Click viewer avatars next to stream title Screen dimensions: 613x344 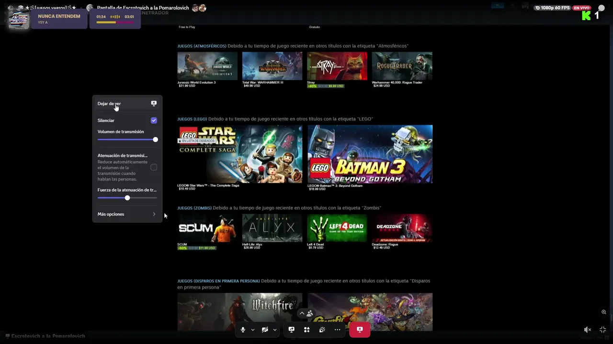(199, 8)
